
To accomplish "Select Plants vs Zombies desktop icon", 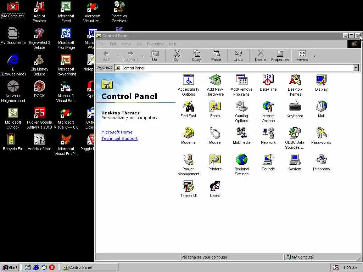I will click(x=119, y=12).
